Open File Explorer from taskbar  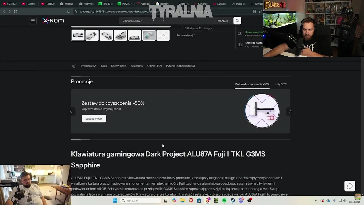point(182,200)
